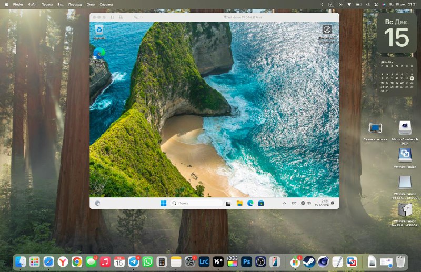Pause the virtual machine from VMware toolbar
Screen dimensions: 421x272
click(112, 17)
